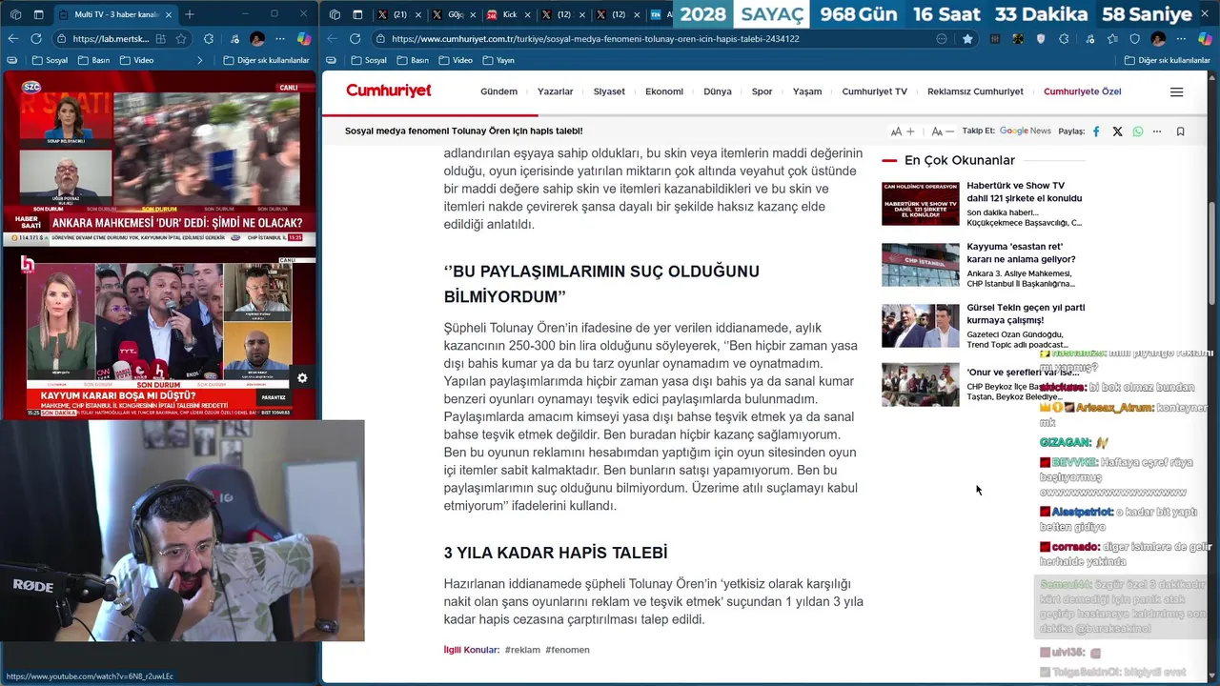Open the Sosyal bookmark folder in left window
Screen dimensions: 1220x686
[50, 60]
